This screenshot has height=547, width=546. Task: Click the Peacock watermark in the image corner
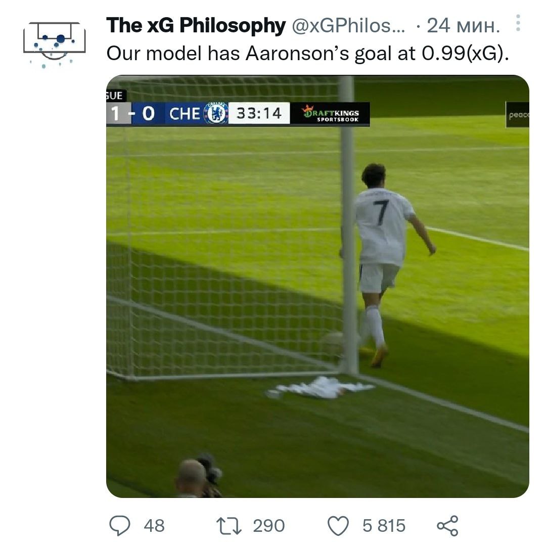[518, 115]
